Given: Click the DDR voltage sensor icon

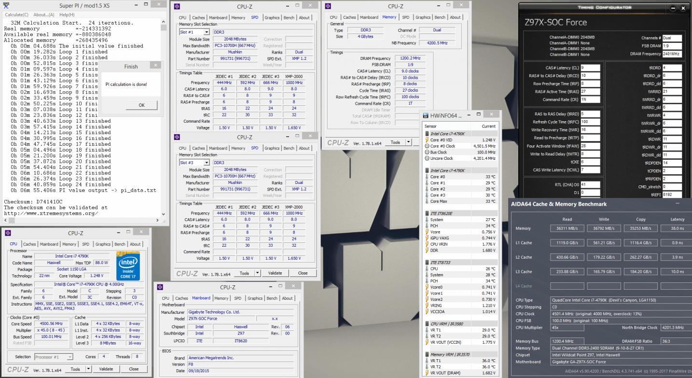Looking at the screenshot, I should tap(427, 250).
